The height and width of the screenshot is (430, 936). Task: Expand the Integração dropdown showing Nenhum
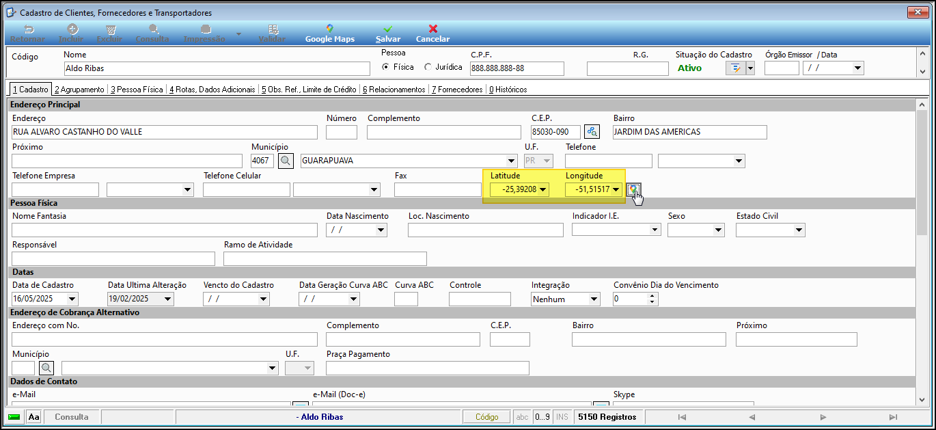pos(594,299)
